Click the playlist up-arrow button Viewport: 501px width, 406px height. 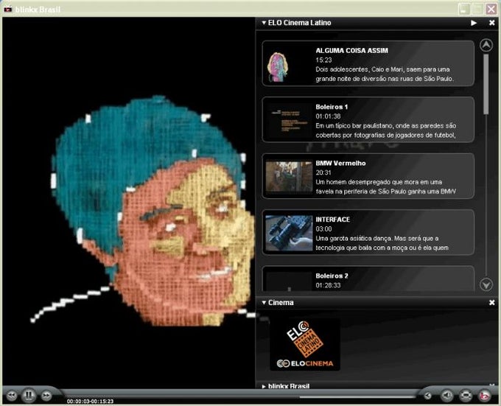[x=486, y=46]
